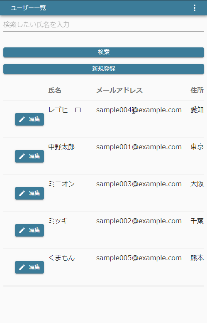Click the name くまもん

tap(61, 258)
